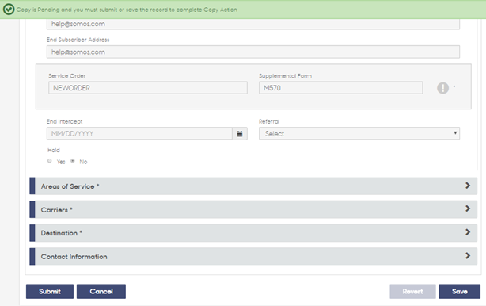
Task: Click the Submit button
Action: tap(50, 292)
